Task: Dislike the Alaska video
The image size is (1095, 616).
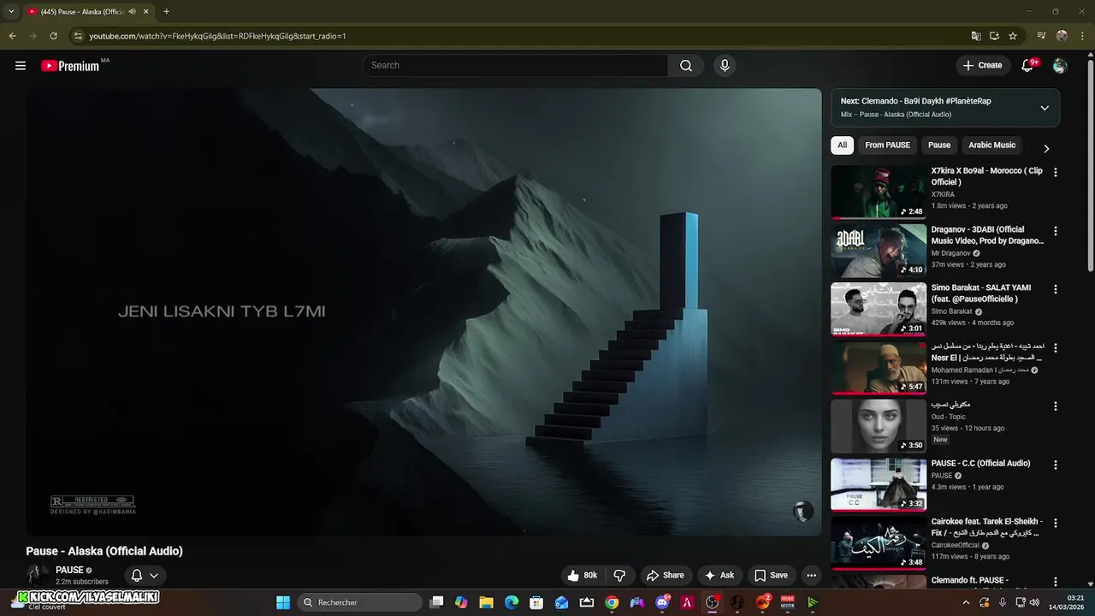Action: click(620, 576)
